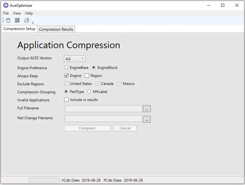This screenshot has width=245, height=185.
Task: Expand the Output ACES Version dropdown
Action: pyautogui.click(x=75, y=59)
